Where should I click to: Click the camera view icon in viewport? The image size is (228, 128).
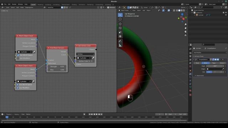click(x=185, y=32)
